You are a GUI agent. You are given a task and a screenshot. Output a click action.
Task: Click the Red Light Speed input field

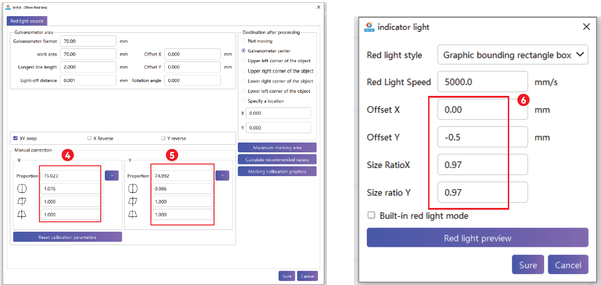click(x=482, y=82)
